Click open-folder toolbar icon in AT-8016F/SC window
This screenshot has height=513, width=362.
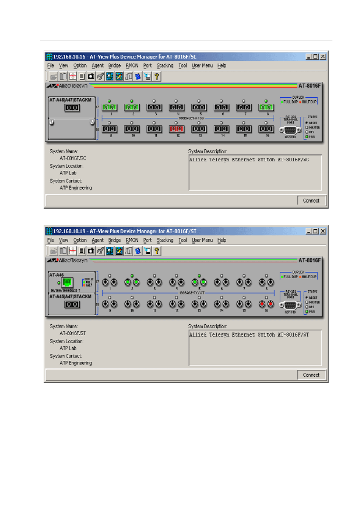pos(54,76)
